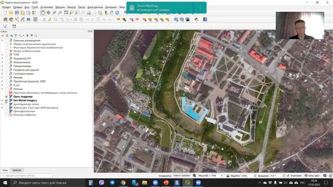Open the Data Source Manager icon
Viewport: 333px width, 187px height.
[5, 20]
